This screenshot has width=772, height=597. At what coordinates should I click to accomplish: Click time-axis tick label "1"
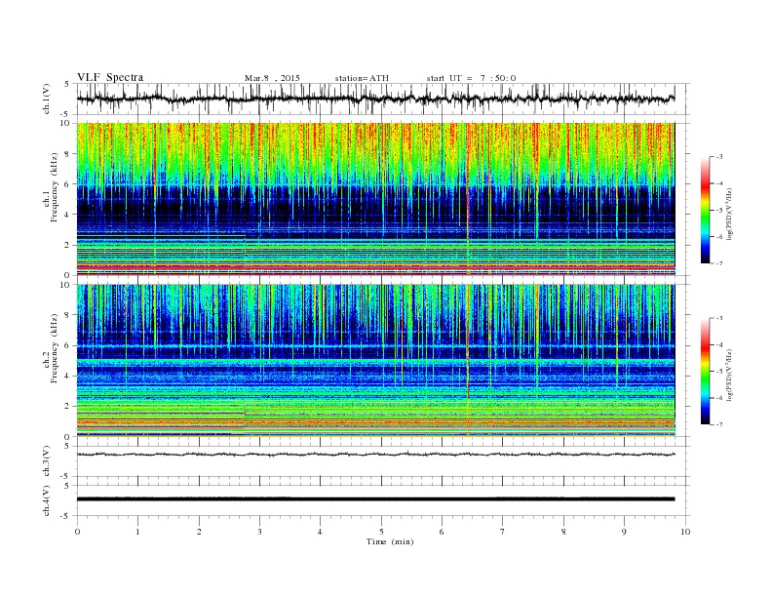tap(138, 532)
